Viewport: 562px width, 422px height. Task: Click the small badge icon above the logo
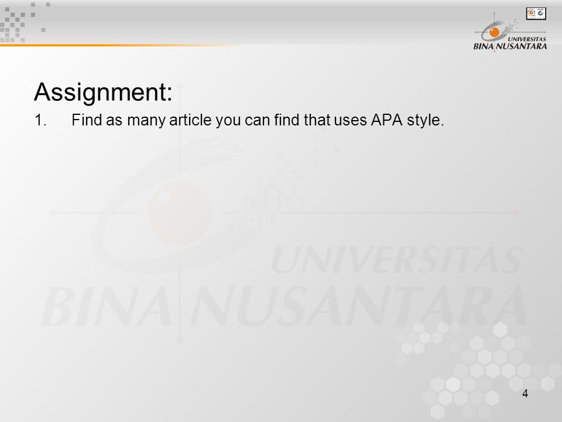click(x=536, y=13)
